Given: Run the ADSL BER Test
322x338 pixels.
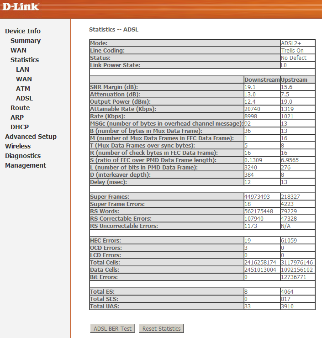Looking at the screenshot, I should pyautogui.click(x=112, y=328).
